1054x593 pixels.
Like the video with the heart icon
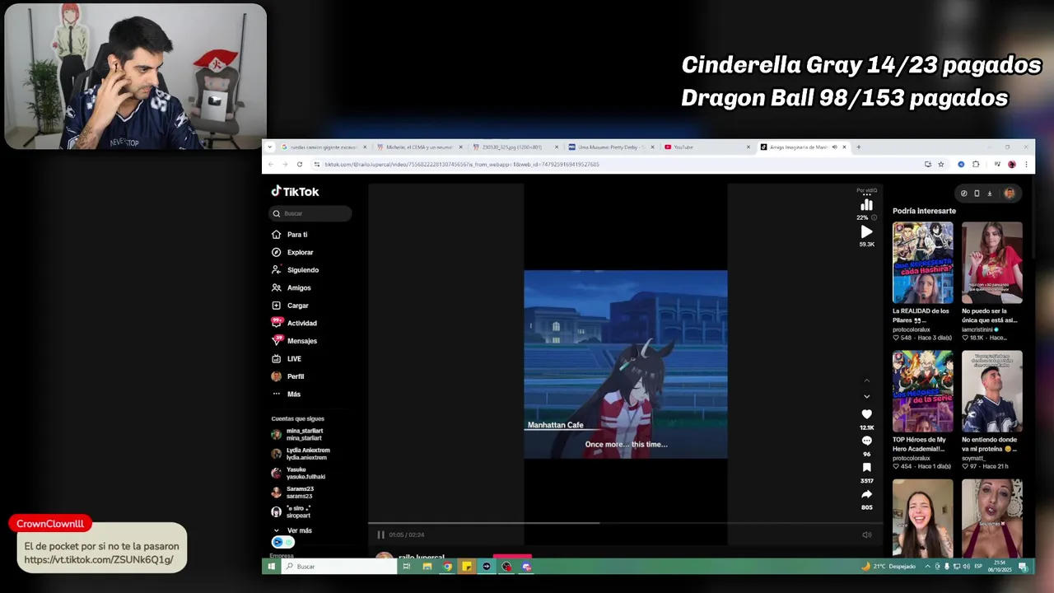coord(866,414)
